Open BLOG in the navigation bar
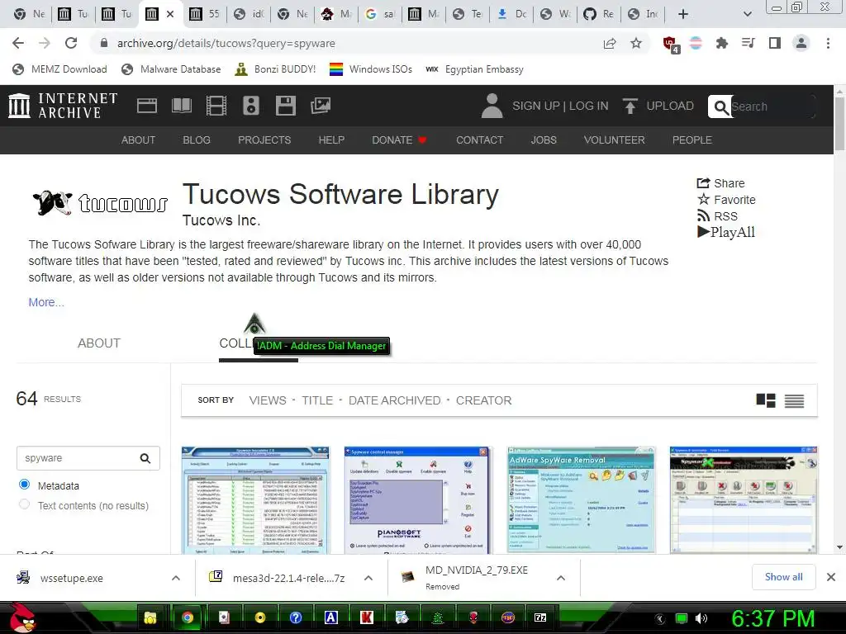This screenshot has height=634, width=846. tap(197, 140)
